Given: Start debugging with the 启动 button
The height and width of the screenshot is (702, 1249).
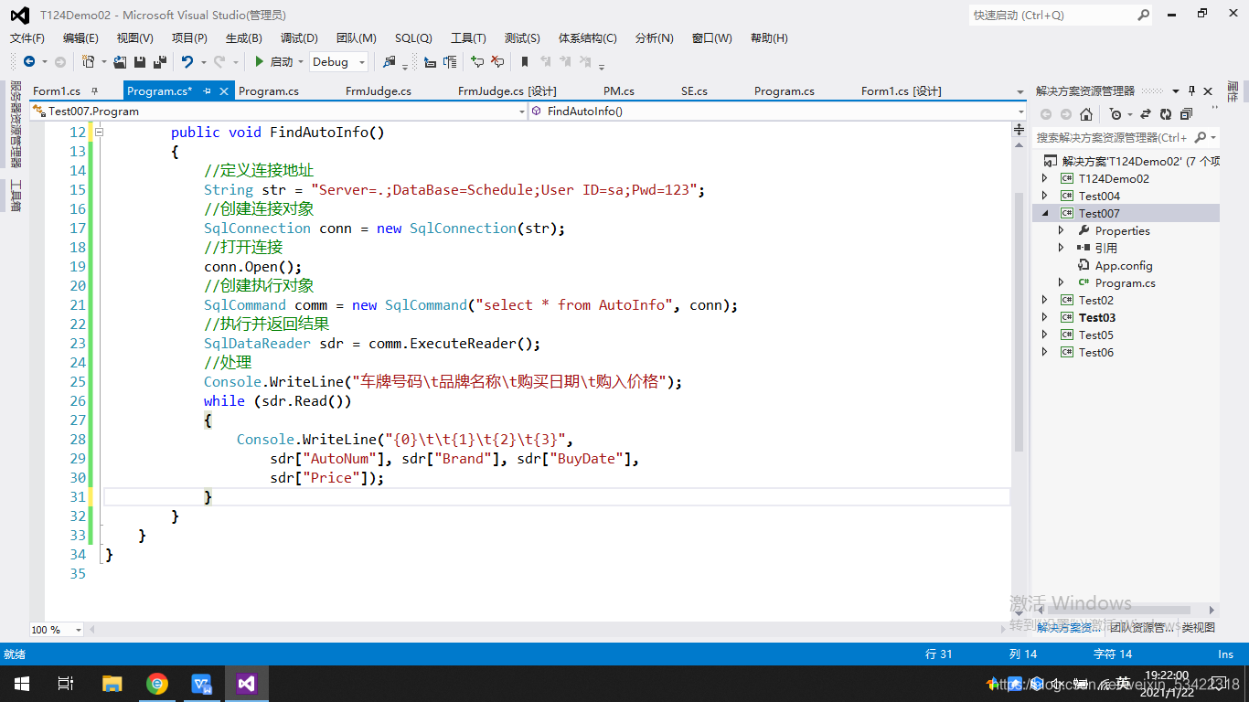Looking at the screenshot, I should [273, 62].
